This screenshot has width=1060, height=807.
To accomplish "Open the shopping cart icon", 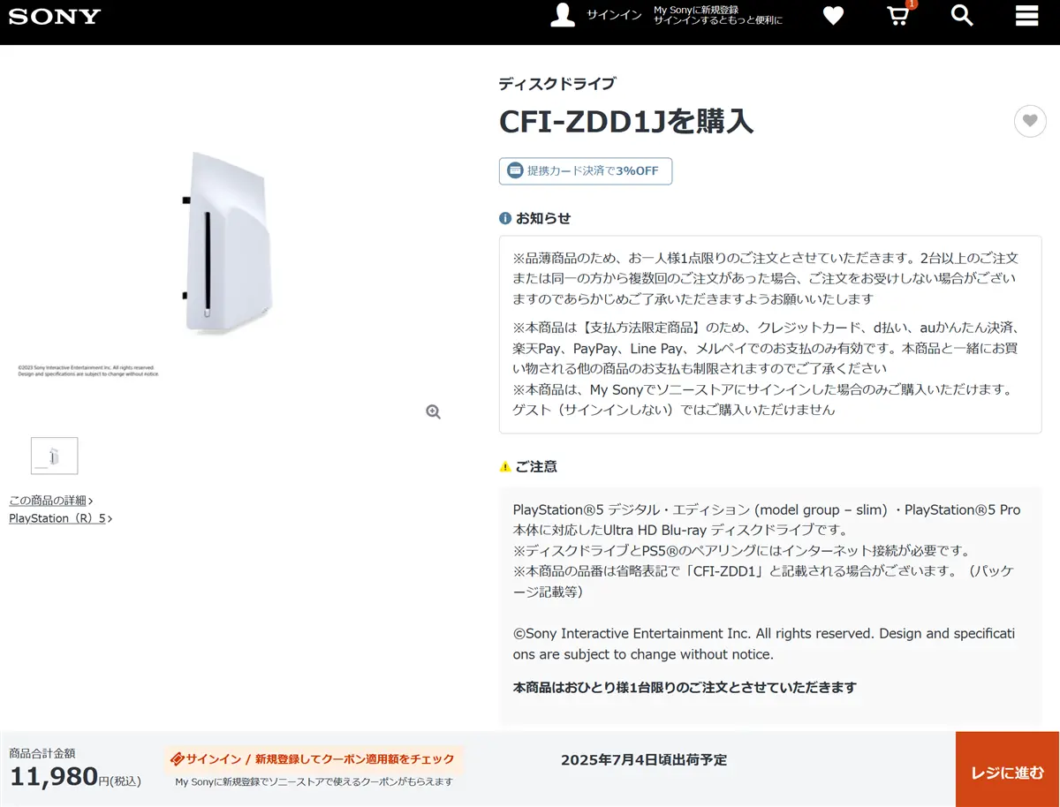I will click(897, 16).
